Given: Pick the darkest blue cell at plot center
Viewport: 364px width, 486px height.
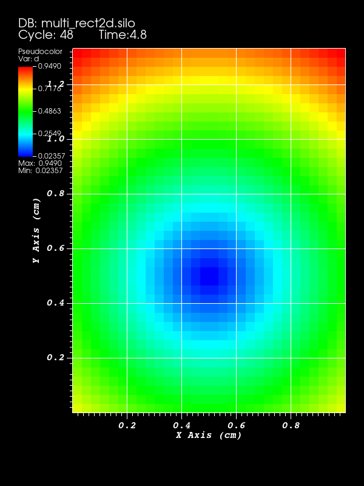Looking at the screenshot, I should 209,276.
